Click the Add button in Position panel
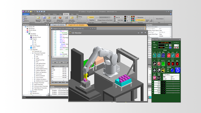201x113 pixels. (x=55, y=63)
